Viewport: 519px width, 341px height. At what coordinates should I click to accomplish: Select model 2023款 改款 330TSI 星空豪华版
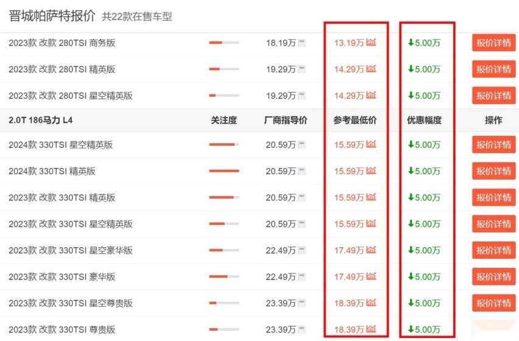(x=71, y=250)
